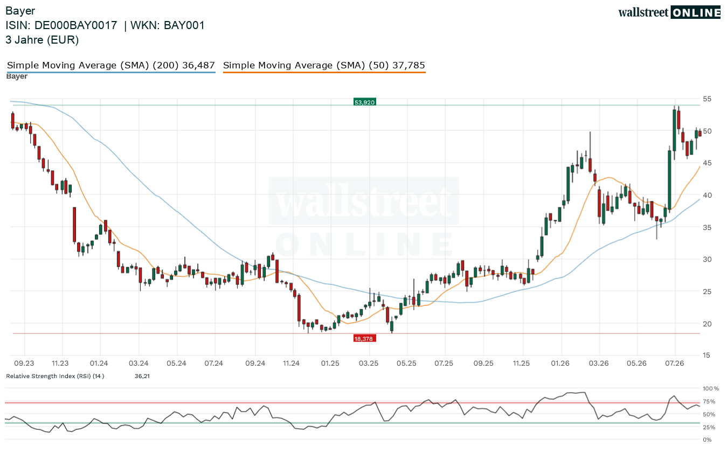The height and width of the screenshot is (454, 727).
Task: Click the 03.26 date axis label
Action: [599, 363]
